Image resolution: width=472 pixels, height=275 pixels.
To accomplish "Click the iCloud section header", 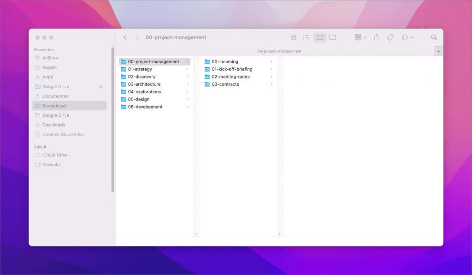I will 40,147.
